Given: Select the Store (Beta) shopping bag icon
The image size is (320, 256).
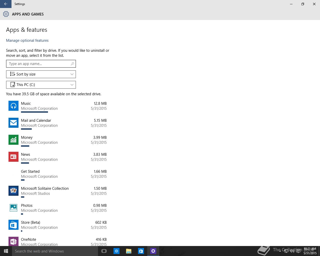Looking at the screenshot, I should [x=13, y=225].
